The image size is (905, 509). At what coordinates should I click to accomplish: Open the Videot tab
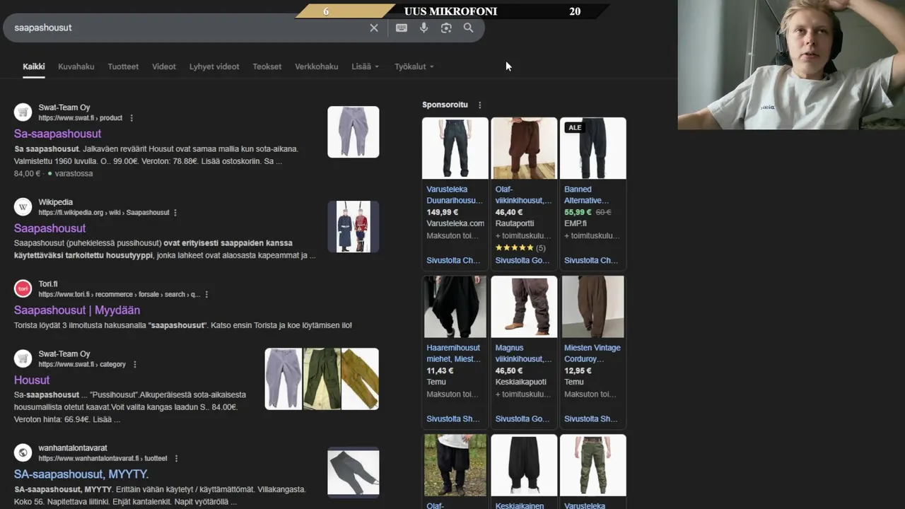pyautogui.click(x=164, y=66)
